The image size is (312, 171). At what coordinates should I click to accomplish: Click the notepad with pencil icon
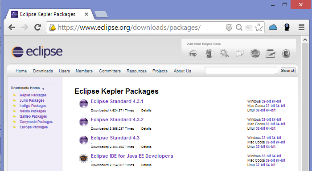coord(271,54)
